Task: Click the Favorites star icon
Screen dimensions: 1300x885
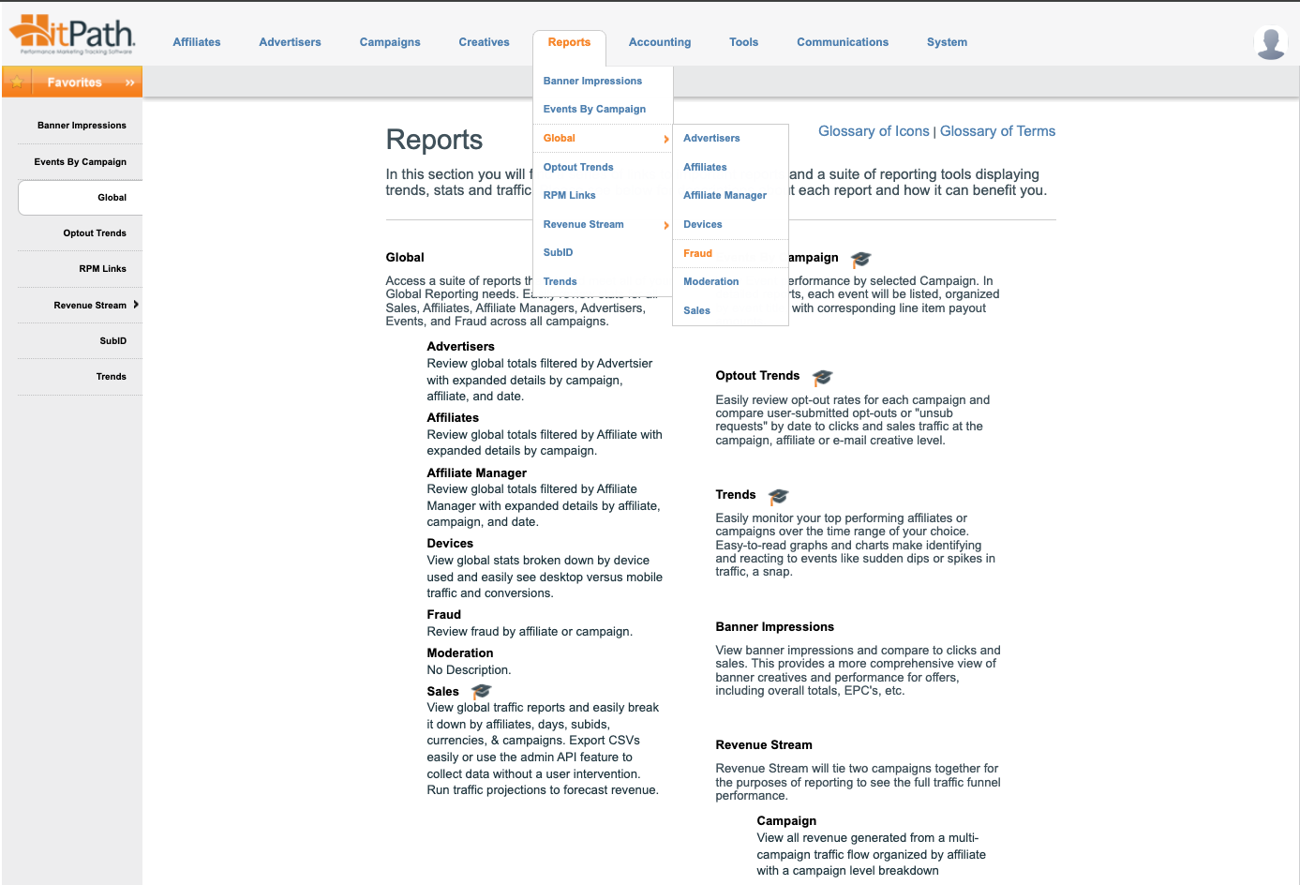Action: [17, 82]
